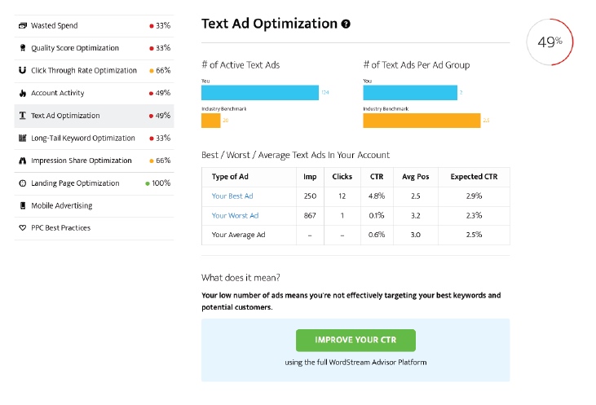Open help icon beside Text Ad Optimization

(x=346, y=24)
